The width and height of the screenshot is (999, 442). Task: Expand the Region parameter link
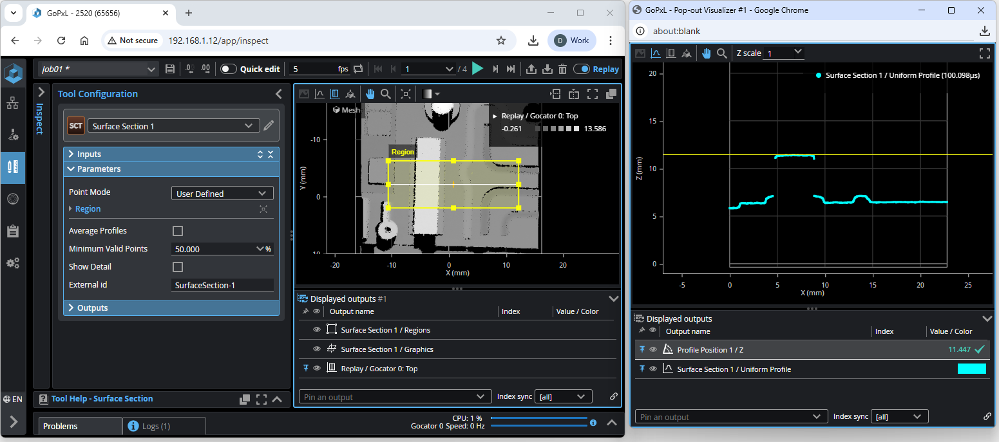coord(88,209)
